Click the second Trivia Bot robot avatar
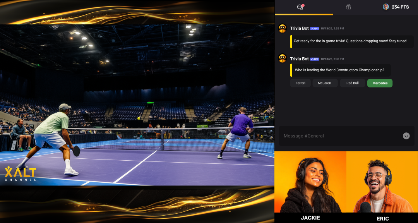The height and width of the screenshot is (223, 418). [x=283, y=58]
